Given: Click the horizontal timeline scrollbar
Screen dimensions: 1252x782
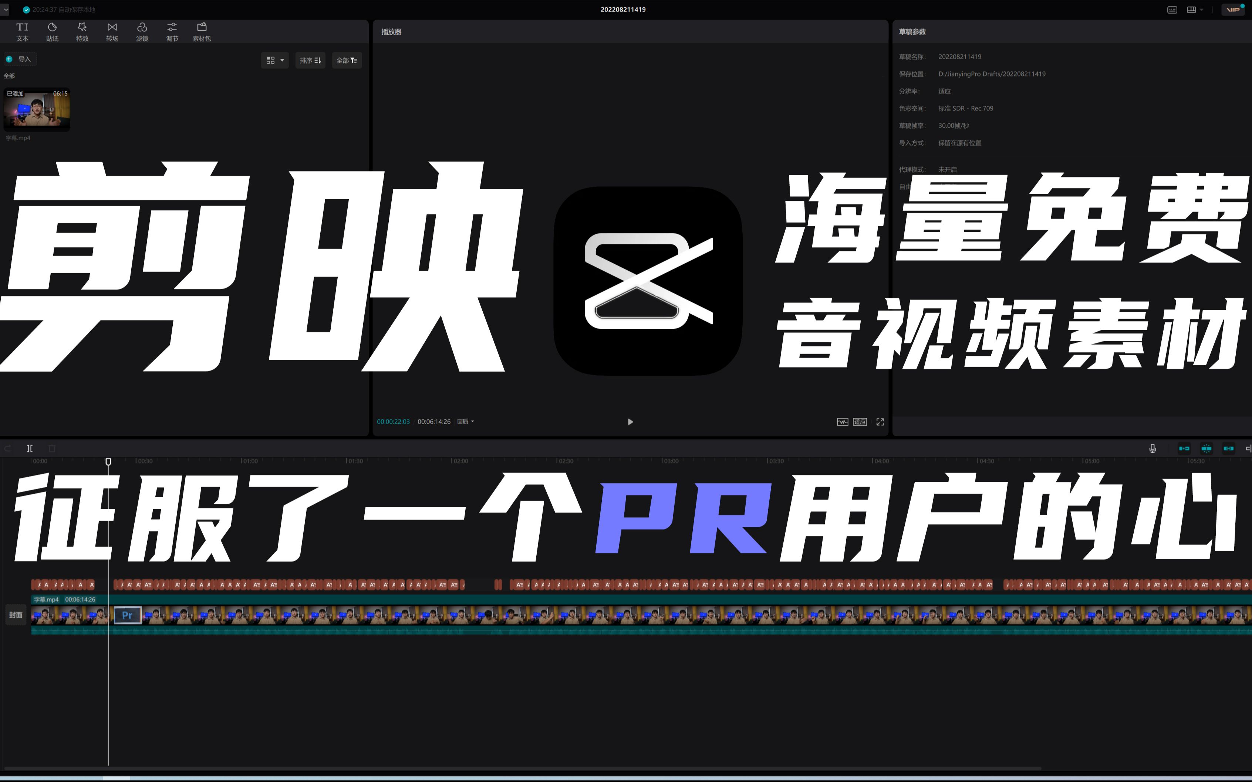Looking at the screenshot, I should (523, 769).
